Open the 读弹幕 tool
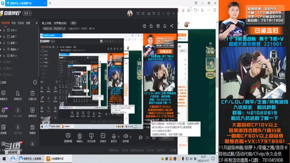This screenshot has width=290, height=163. pyautogui.click(x=3, y=129)
